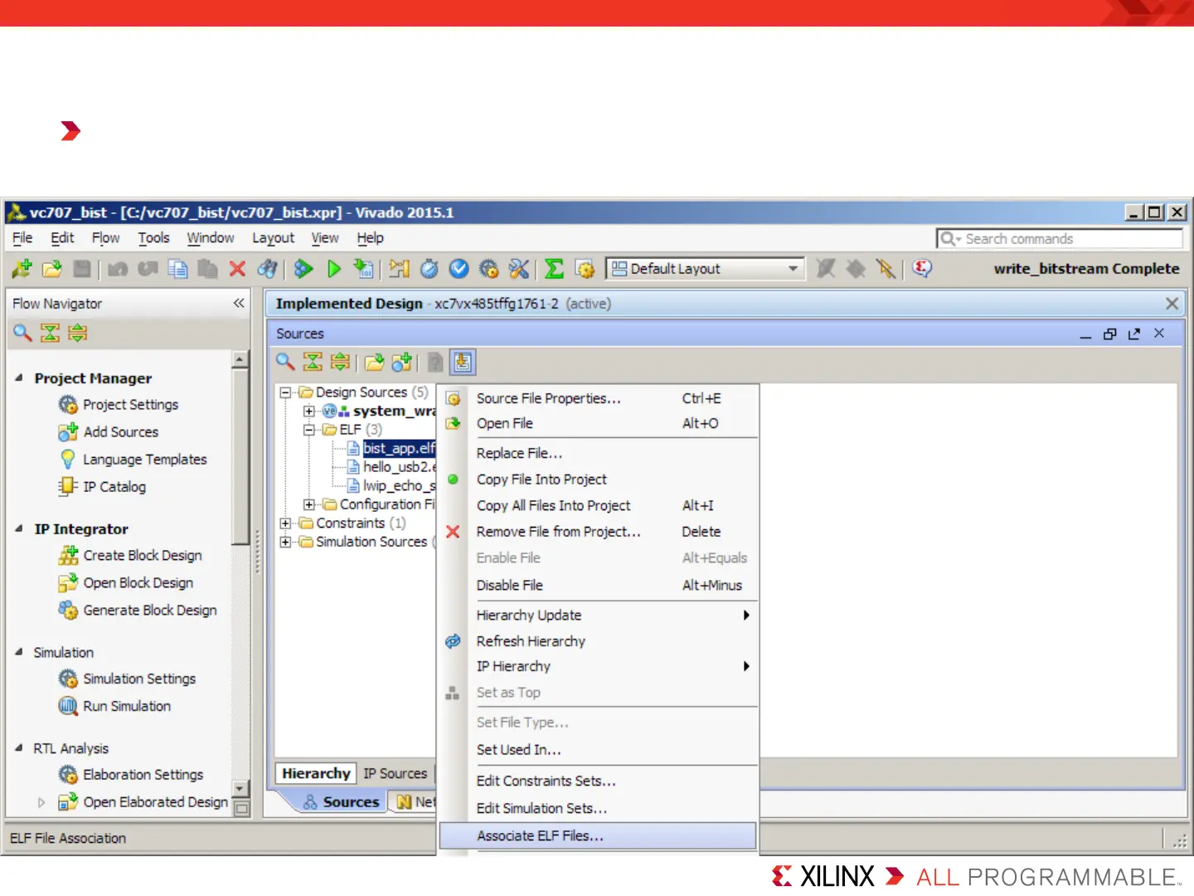
Task: Collapse the Simulation section
Action: click(x=18, y=652)
